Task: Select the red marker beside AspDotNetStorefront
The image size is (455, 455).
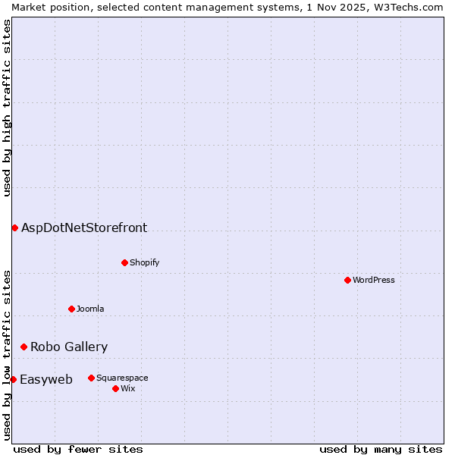Action: (x=14, y=227)
